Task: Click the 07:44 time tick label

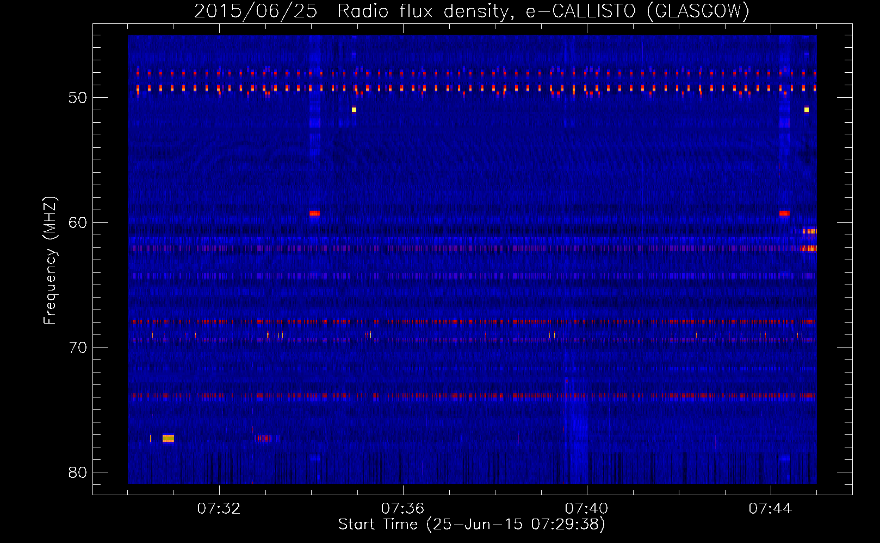Action: (770, 509)
